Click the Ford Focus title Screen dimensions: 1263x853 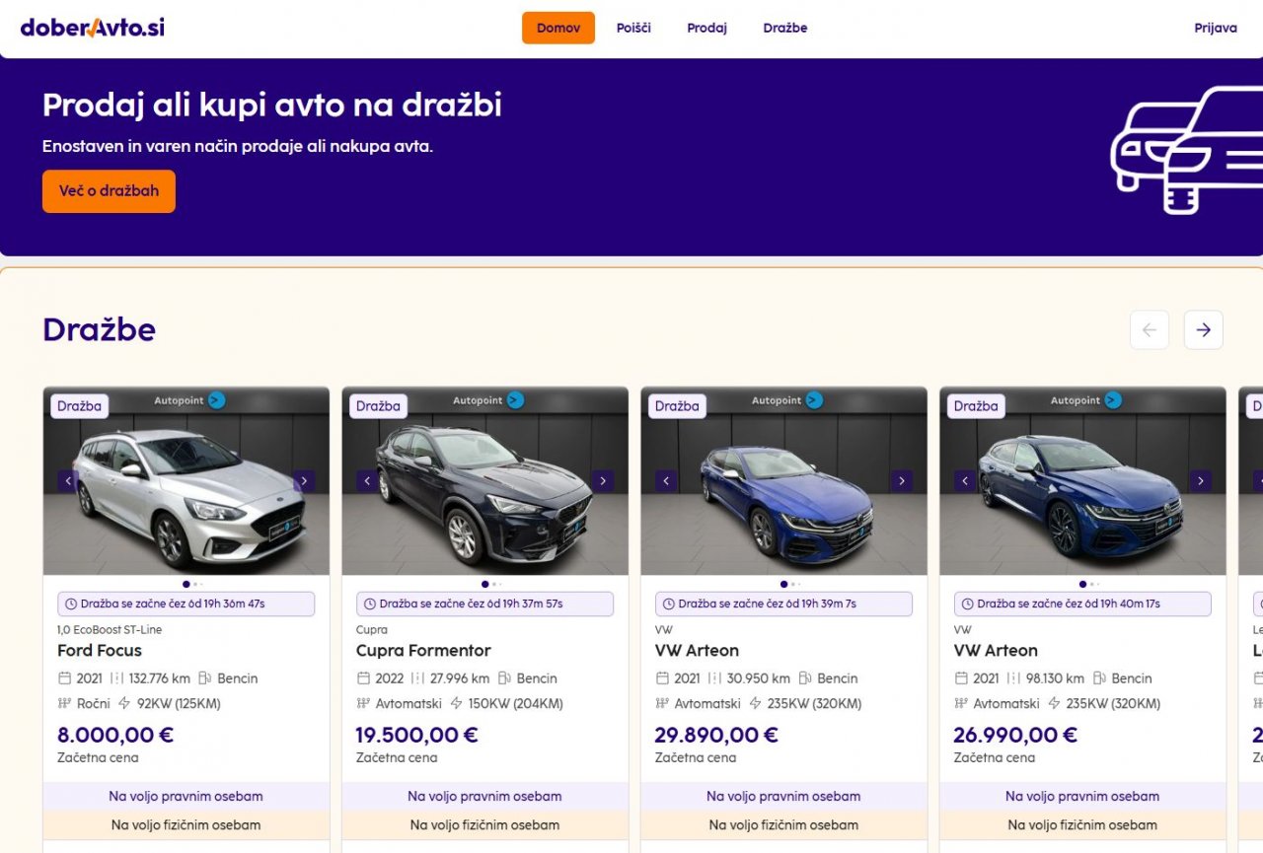(100, 651)
